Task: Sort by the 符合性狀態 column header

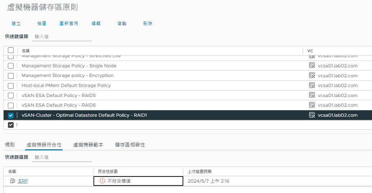Action: tap(108, 172)
